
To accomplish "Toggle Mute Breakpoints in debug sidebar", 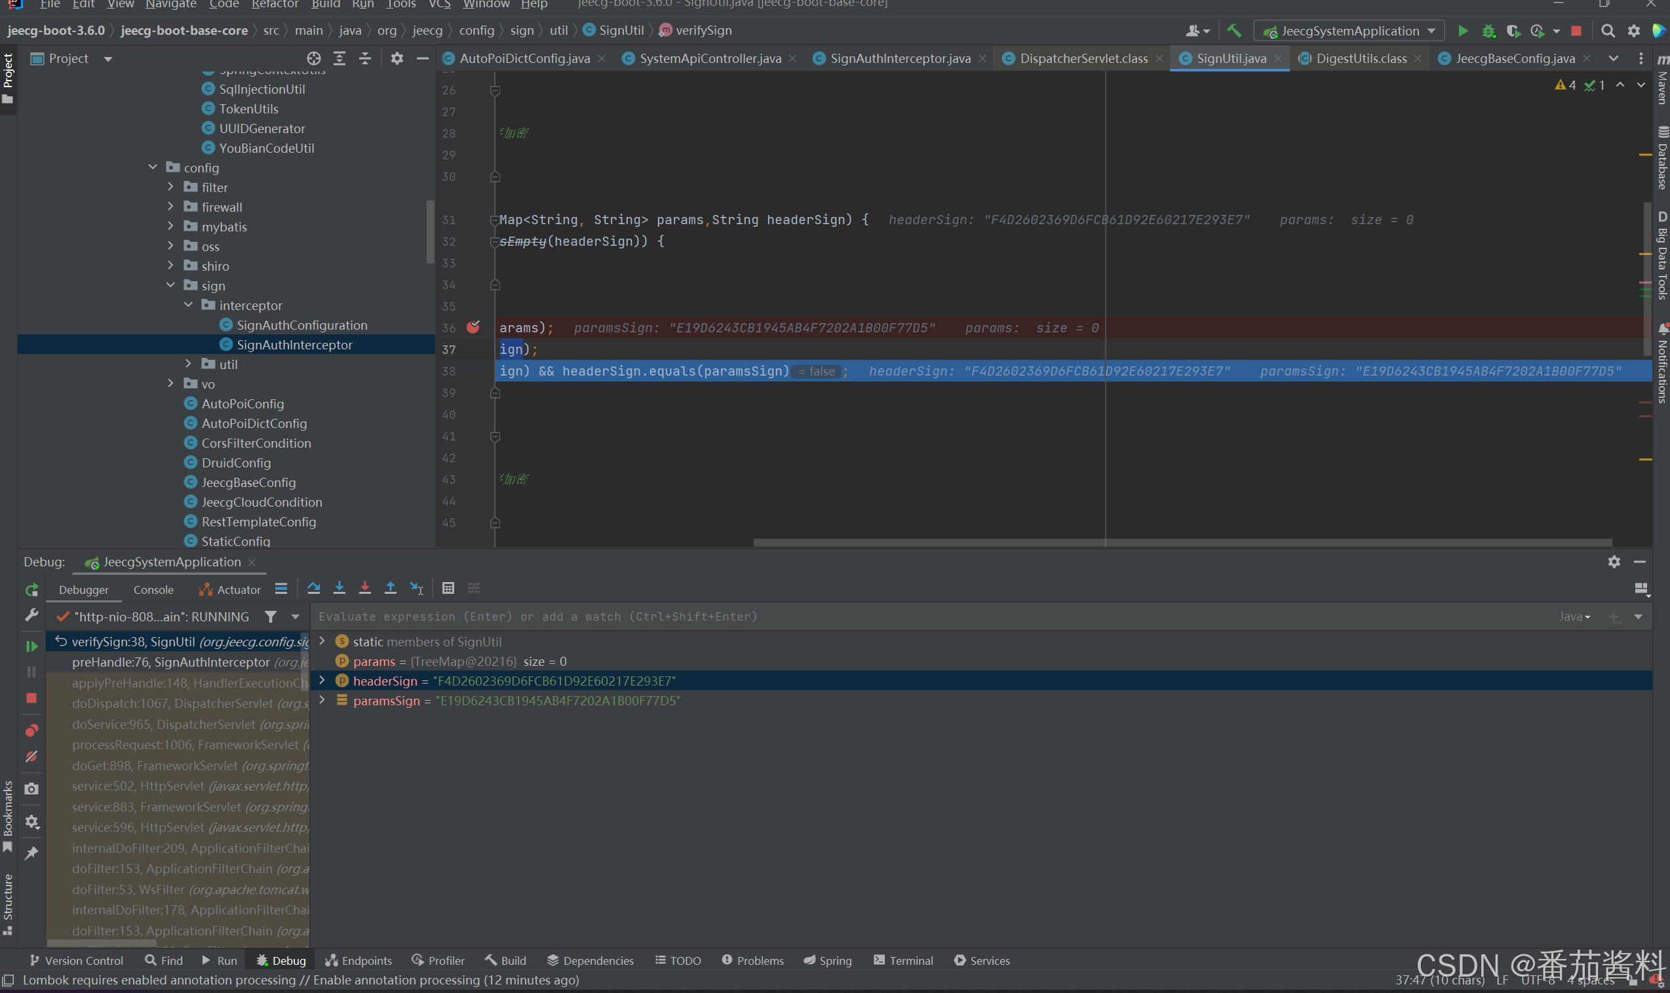I will [31, 756].
